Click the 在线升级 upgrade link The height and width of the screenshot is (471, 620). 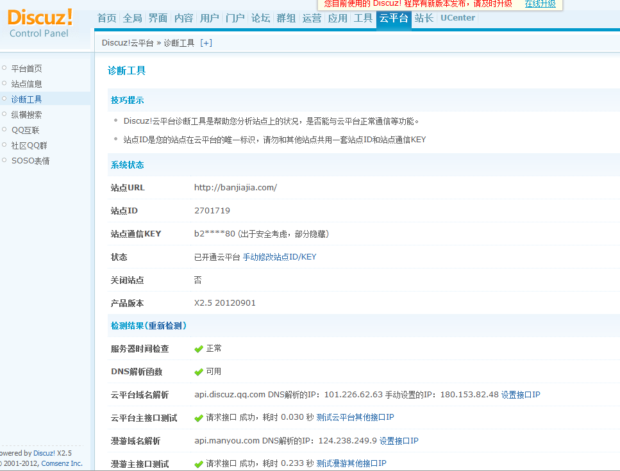click(540, 4)
